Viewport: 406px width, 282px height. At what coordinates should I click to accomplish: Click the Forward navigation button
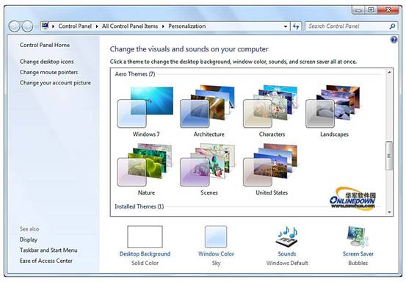pyautogui.click(x=27, y=26)
